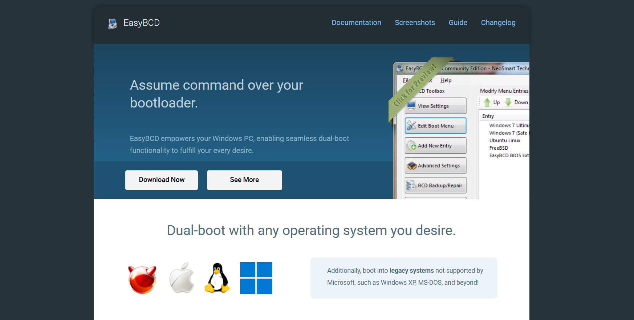634x320 pixels.
Task: Click 'Ubuntu Linux' entry in preview list
Action: coord(505,141)
